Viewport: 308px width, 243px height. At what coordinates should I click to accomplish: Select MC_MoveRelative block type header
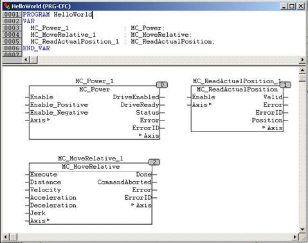tap(91, 167)
